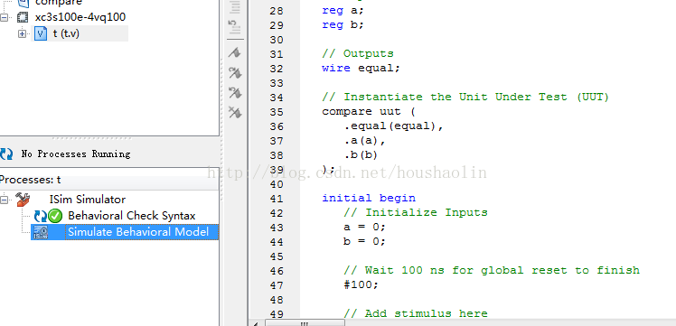Click the 'a = 0;' assignment line

[365, 227]
